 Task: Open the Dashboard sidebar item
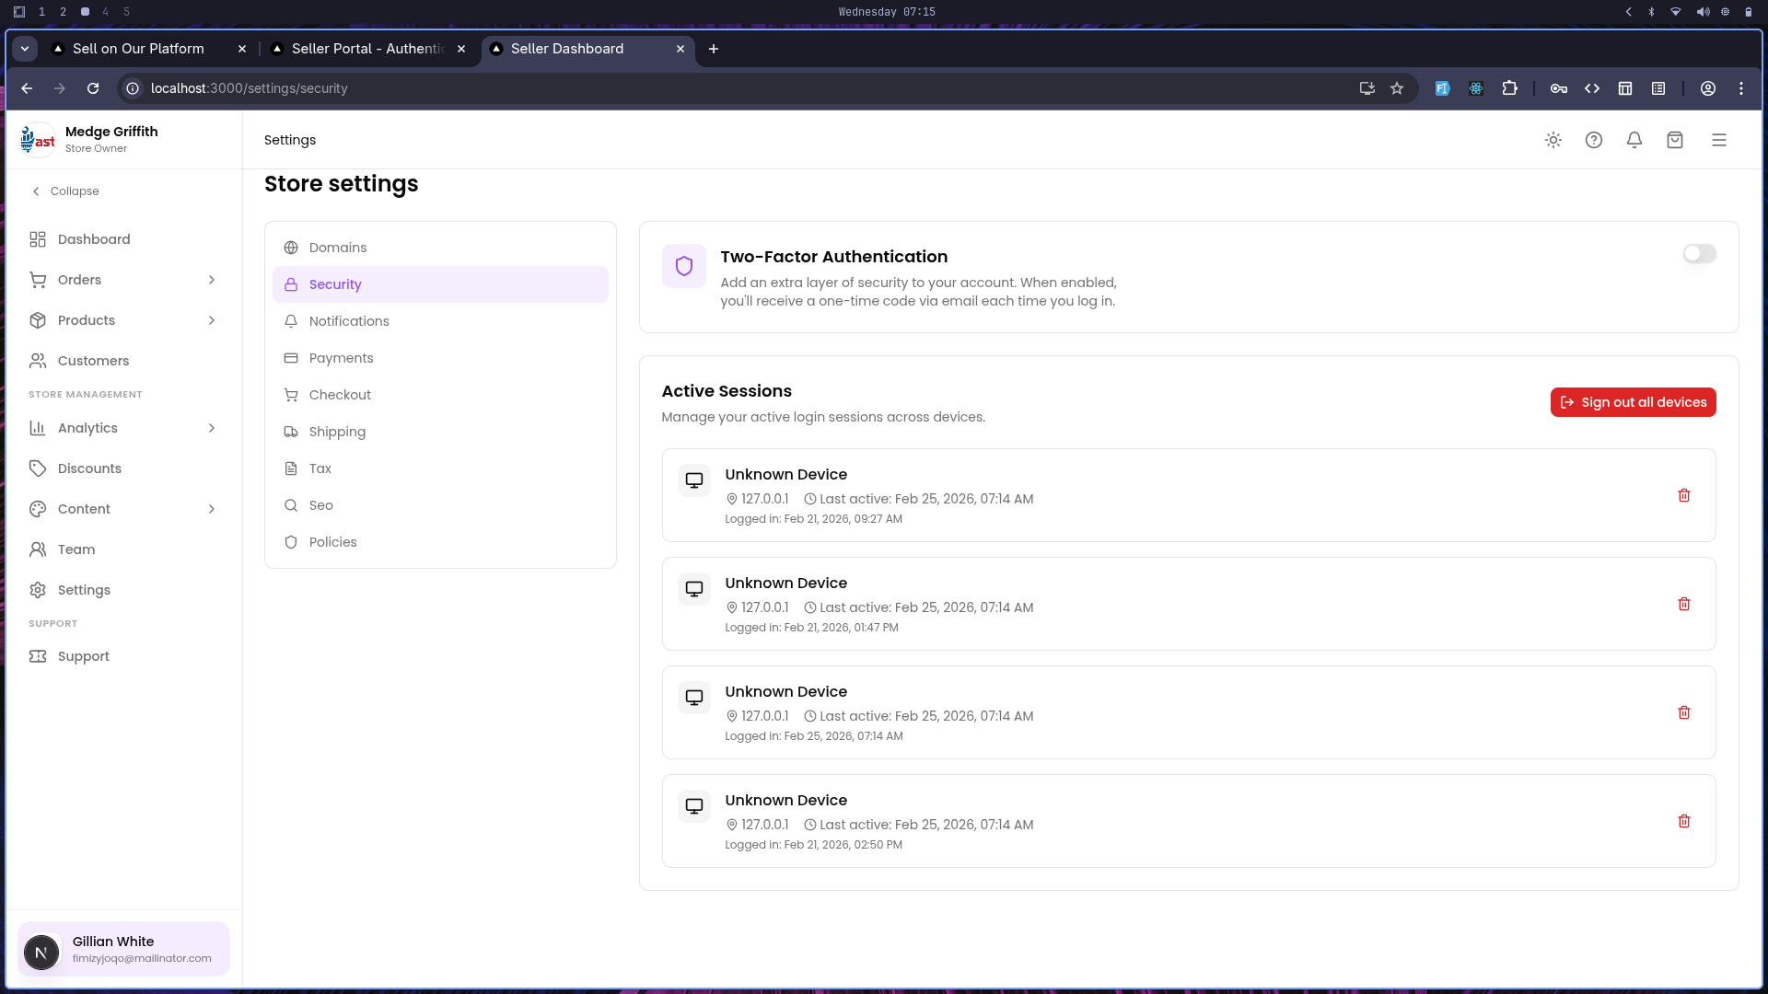pyautogui.click(x=93, y=239)
